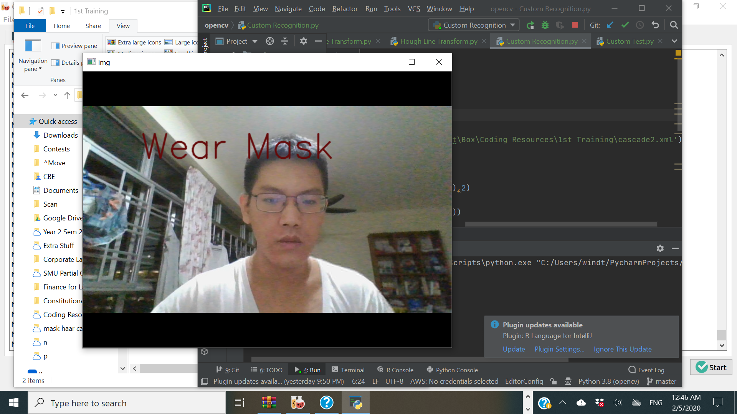Image resolution: width=737 pixels, height=414 pixels.
Task: Open PyCharm Refactor menu
Action: (x=345, y=8)
